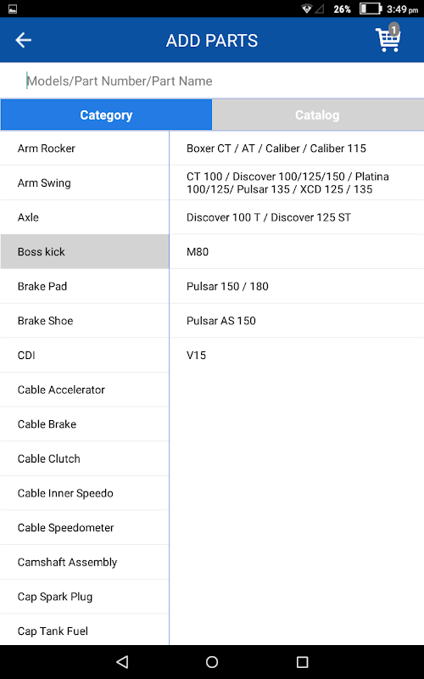Choose Cap Spark Plug category
The height and width of the screenshot is (679, 424).
(84, 597)
